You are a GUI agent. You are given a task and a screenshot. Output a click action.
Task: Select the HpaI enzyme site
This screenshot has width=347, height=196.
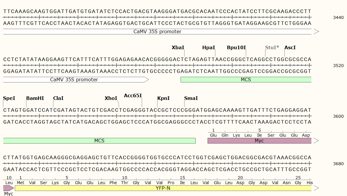tap(208, 47)
